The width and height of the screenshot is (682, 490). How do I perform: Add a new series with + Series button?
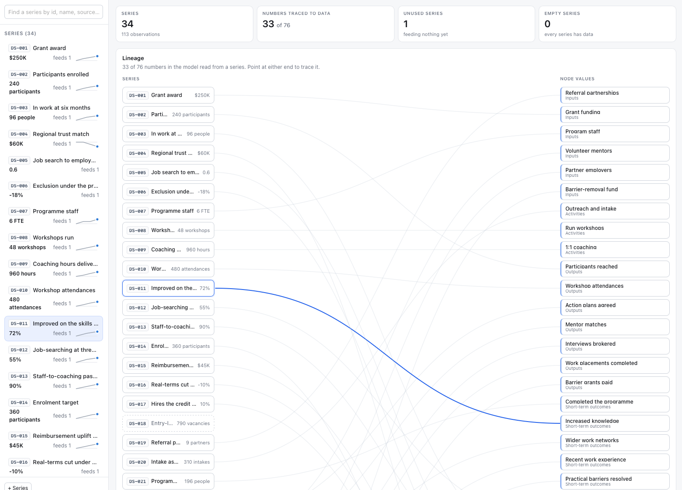[18, 487]
